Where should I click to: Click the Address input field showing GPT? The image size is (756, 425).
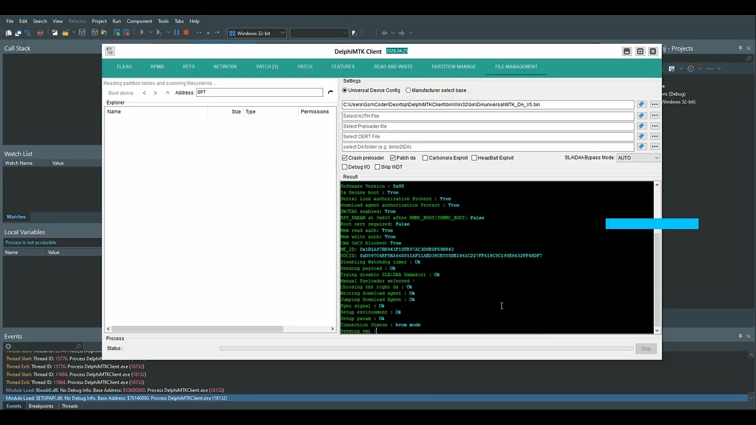[x=259, y=92]
